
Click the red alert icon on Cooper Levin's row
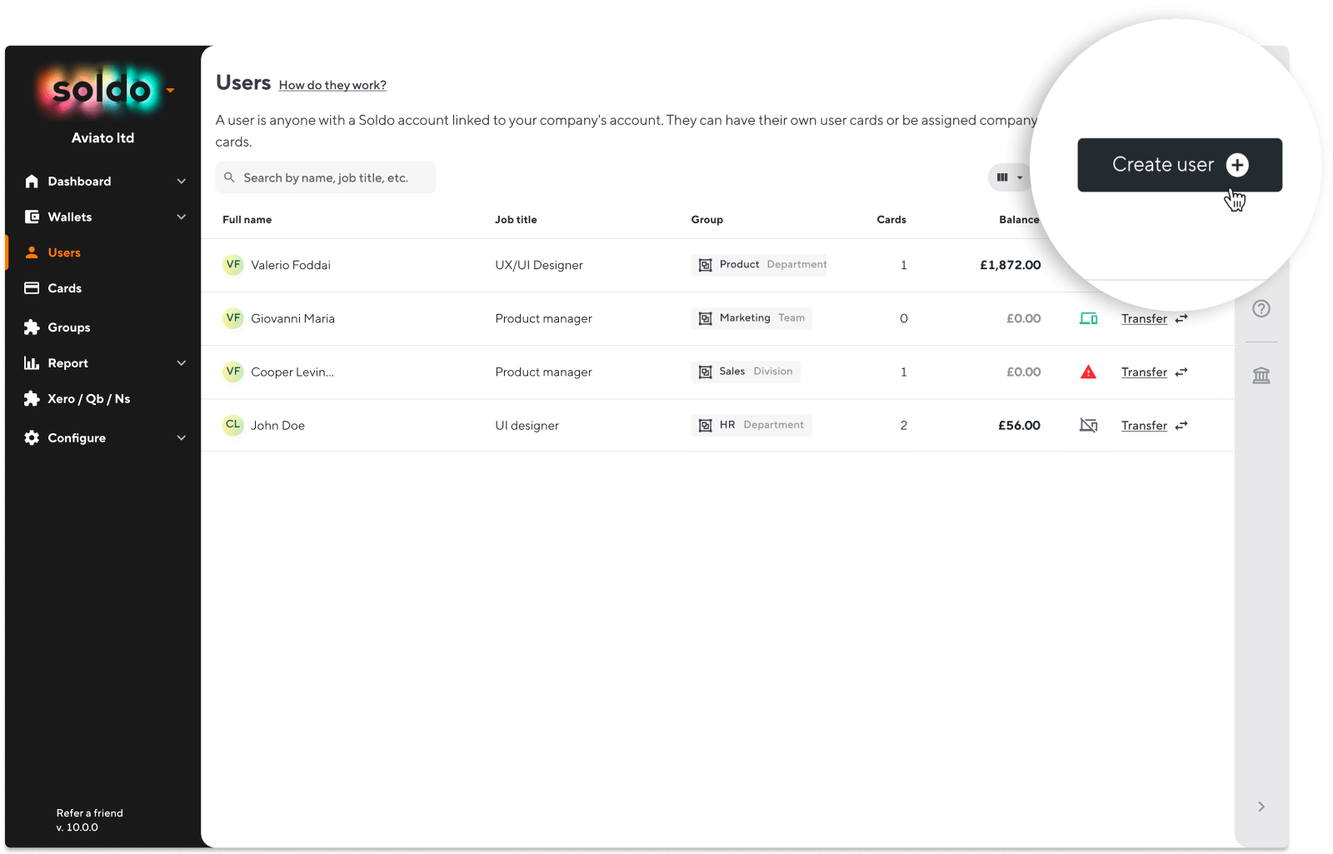(x=1088, y=372)
